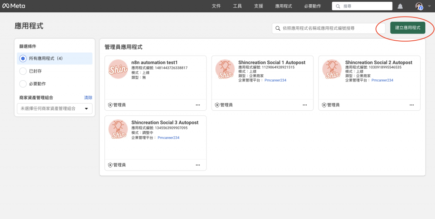Click the 建立應用程式 button
This screenshot has height=219, width=435.
407,28
